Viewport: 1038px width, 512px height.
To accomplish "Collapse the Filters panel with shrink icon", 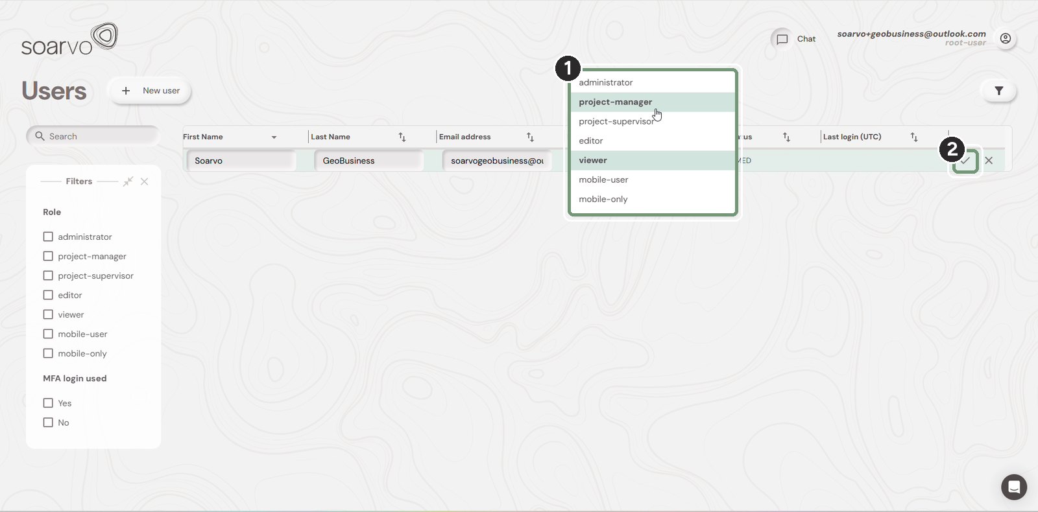I will [x=128, y=181].
